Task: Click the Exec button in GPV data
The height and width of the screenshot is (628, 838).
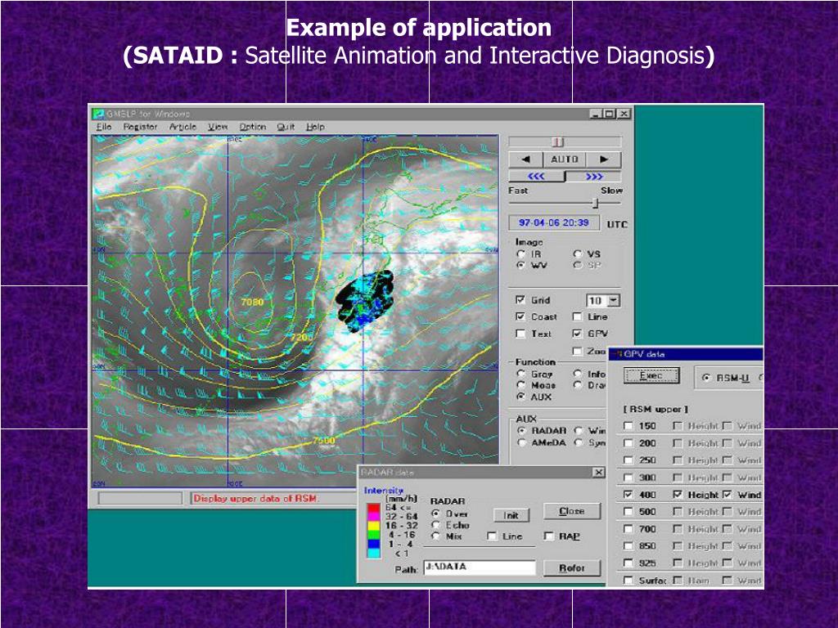Action: tap(651, 376)
